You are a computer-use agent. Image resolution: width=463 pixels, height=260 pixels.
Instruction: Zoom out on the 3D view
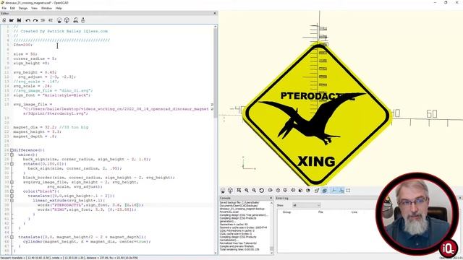click(x=254, y=191)
